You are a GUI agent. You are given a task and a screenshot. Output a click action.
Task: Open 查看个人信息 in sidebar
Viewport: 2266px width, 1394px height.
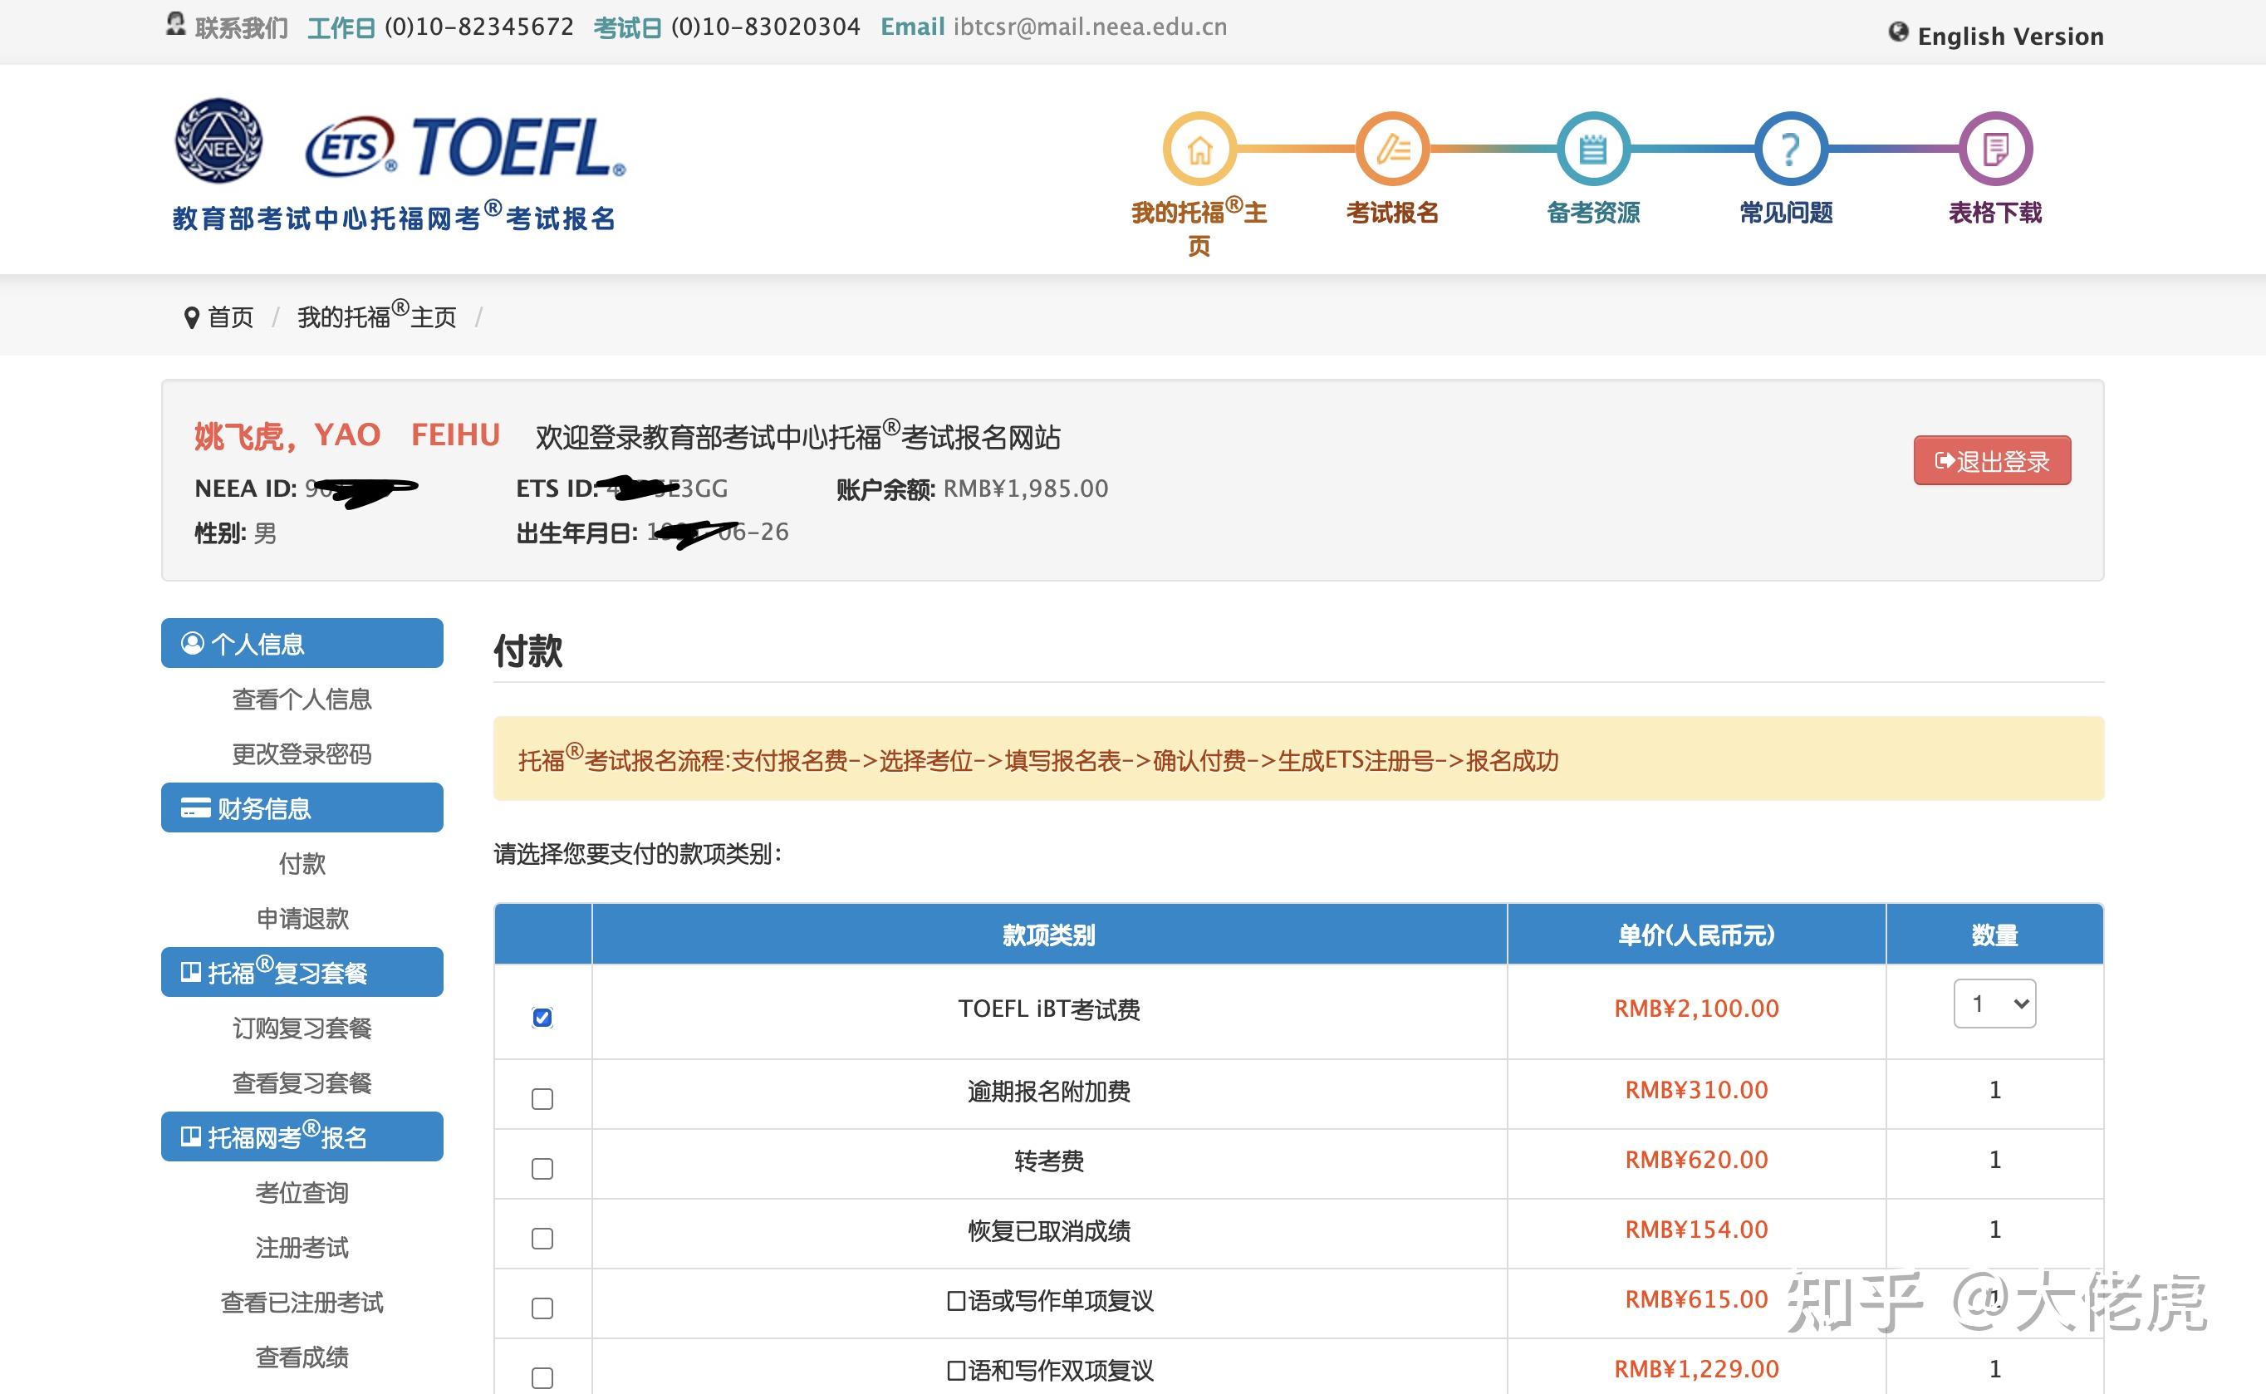tap(302, 699)
